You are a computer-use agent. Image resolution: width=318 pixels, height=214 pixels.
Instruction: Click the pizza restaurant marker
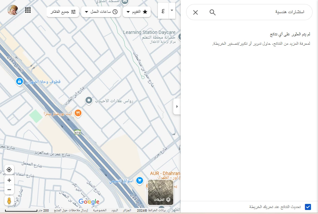click(x=78, y=113)
